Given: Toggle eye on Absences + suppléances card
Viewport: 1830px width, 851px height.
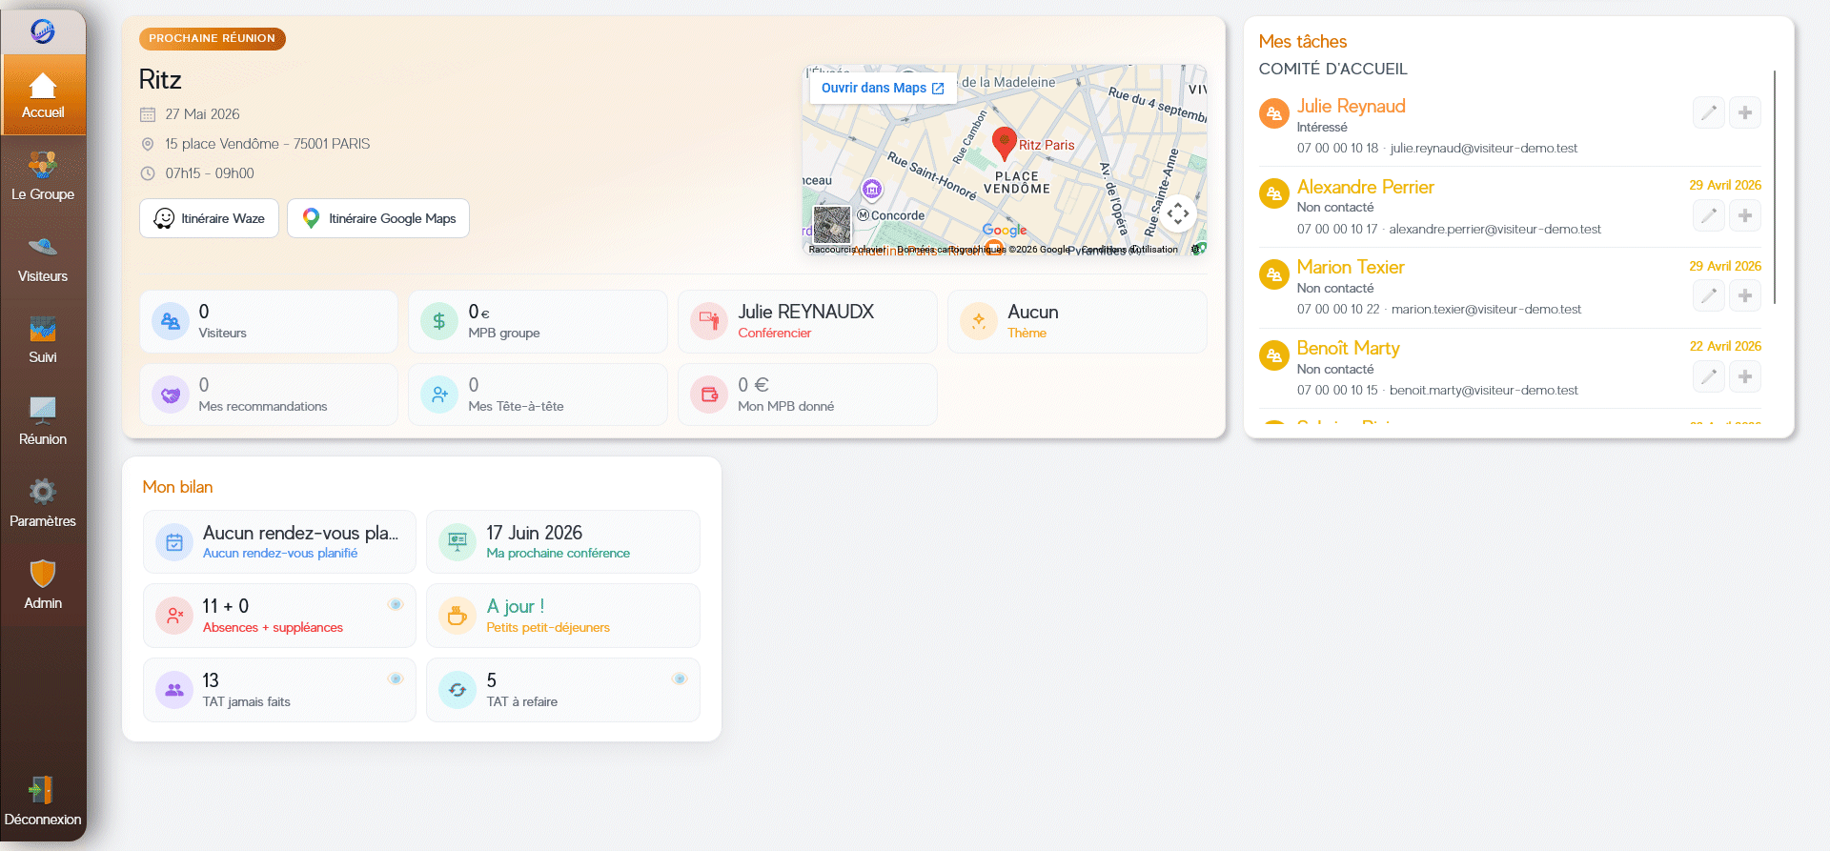Looking at the screenshot, I should click(396, 604).
